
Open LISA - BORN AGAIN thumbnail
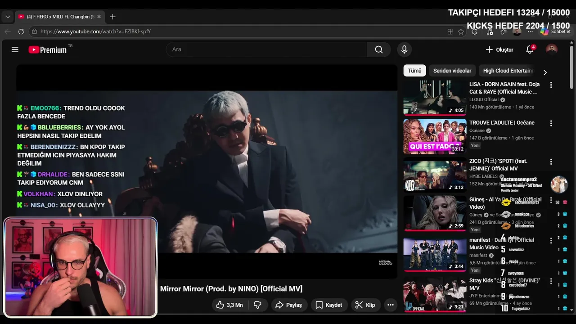click(x=435, y=98)
